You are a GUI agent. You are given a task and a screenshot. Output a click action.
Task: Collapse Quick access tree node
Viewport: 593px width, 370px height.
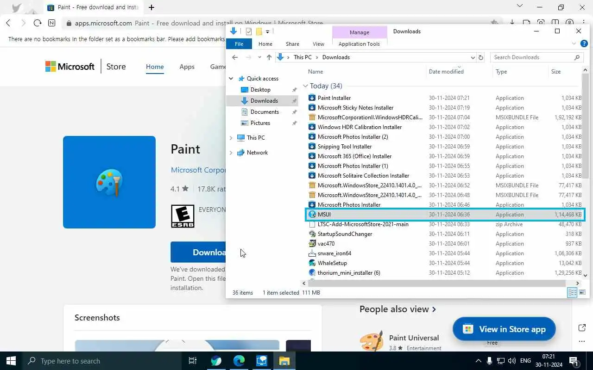231,79
